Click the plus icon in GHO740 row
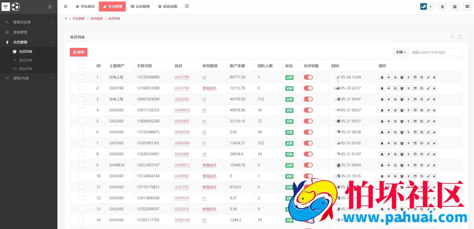This screenshot has width=474, height=229. click(x=389, y=88)
